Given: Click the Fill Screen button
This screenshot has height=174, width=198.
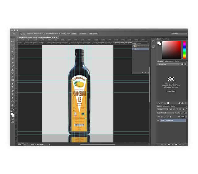Looking at the screenshot, I should [x=93, y=34].
